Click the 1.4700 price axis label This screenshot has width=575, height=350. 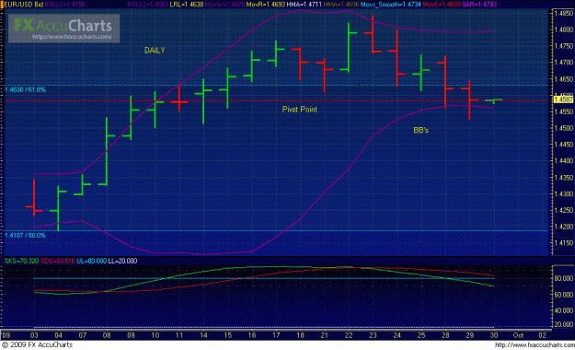click(564, 62)
